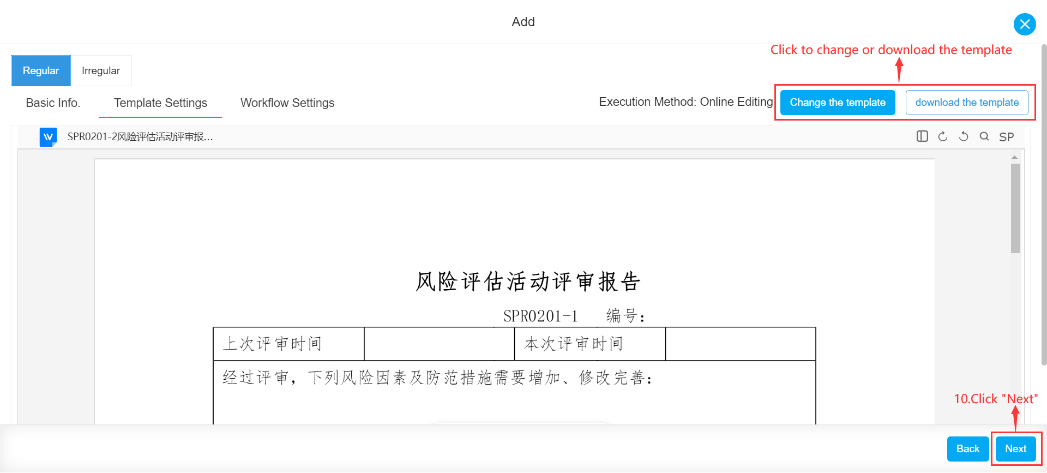Click the counter-clockwise rotate icon
Viewport: 1047px width, 473px height.
(964, 136)
